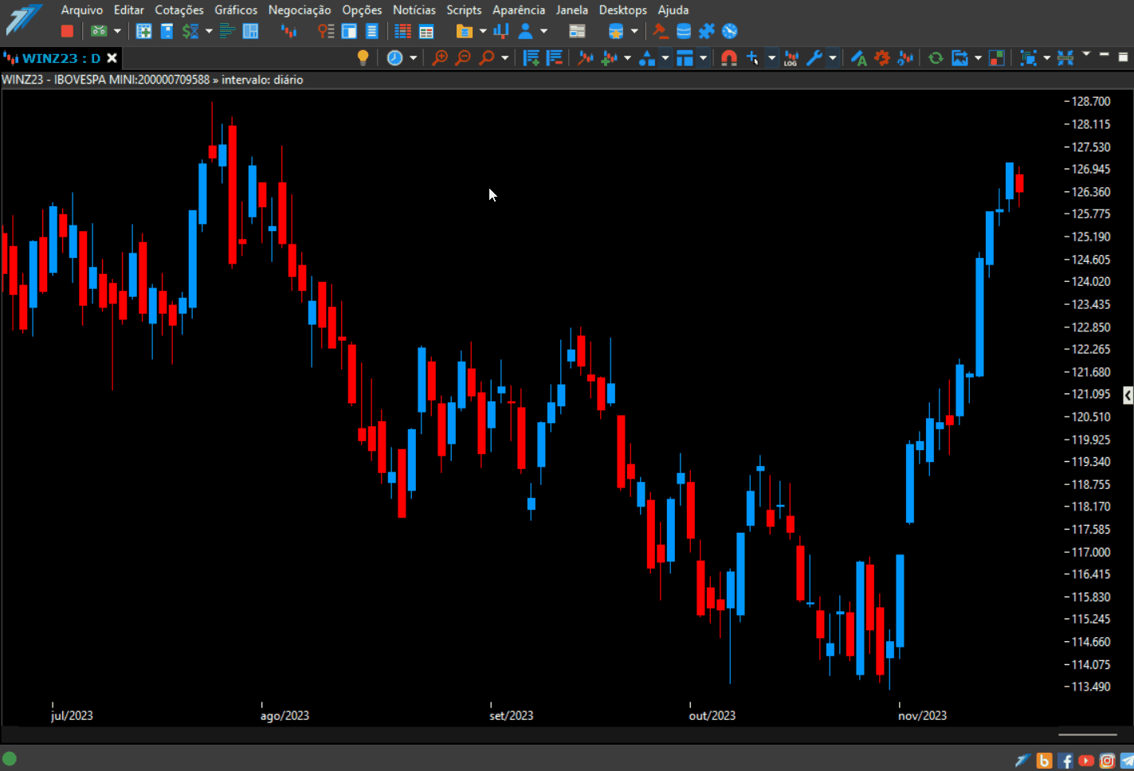
Task: Open the Facebook link icon
Action: point(1065,761)
